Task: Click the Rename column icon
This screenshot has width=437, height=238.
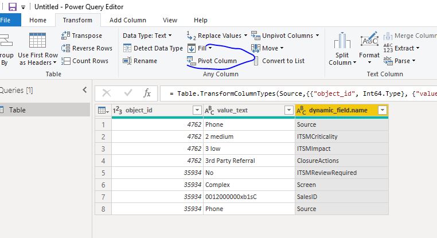Action: [x=127, y=61]
